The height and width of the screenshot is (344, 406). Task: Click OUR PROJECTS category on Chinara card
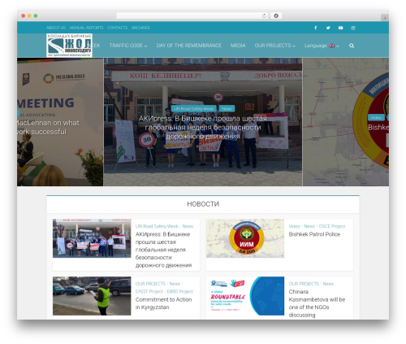(x=304, y=284)
